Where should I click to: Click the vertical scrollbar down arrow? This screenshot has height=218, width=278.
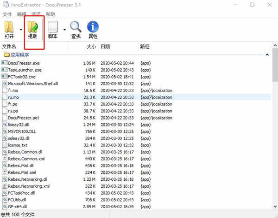pos(274,207)
